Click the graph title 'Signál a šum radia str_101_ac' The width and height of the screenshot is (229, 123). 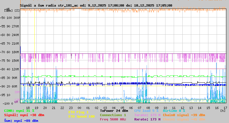pyautogui.click(x=49, y=5)
